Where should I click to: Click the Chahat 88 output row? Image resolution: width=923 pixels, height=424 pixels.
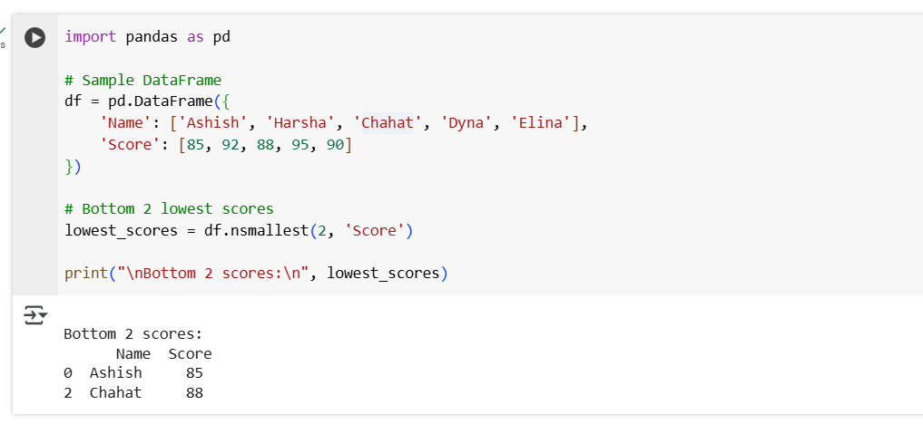pyautogui.click(x=133, y=393)
